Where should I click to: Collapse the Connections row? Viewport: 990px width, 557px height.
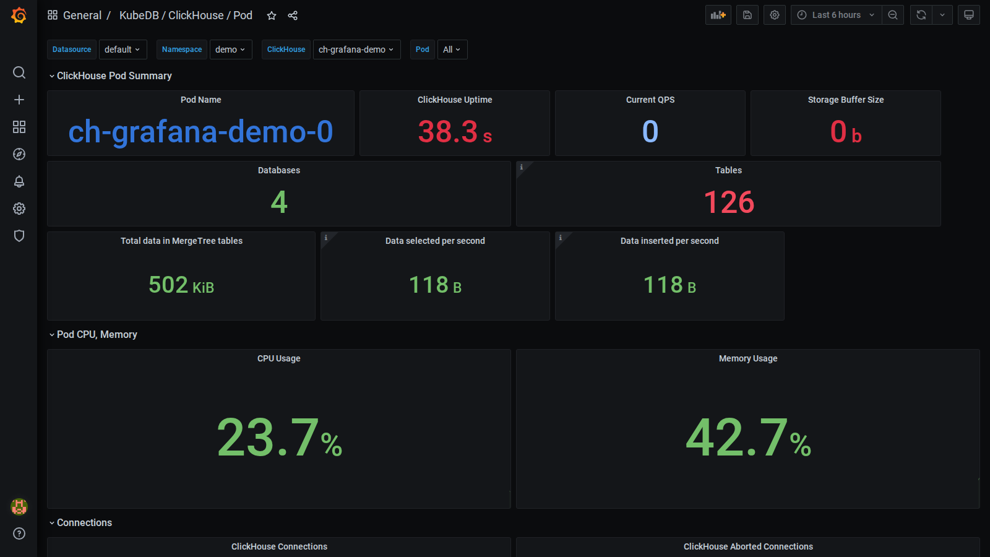80,522
